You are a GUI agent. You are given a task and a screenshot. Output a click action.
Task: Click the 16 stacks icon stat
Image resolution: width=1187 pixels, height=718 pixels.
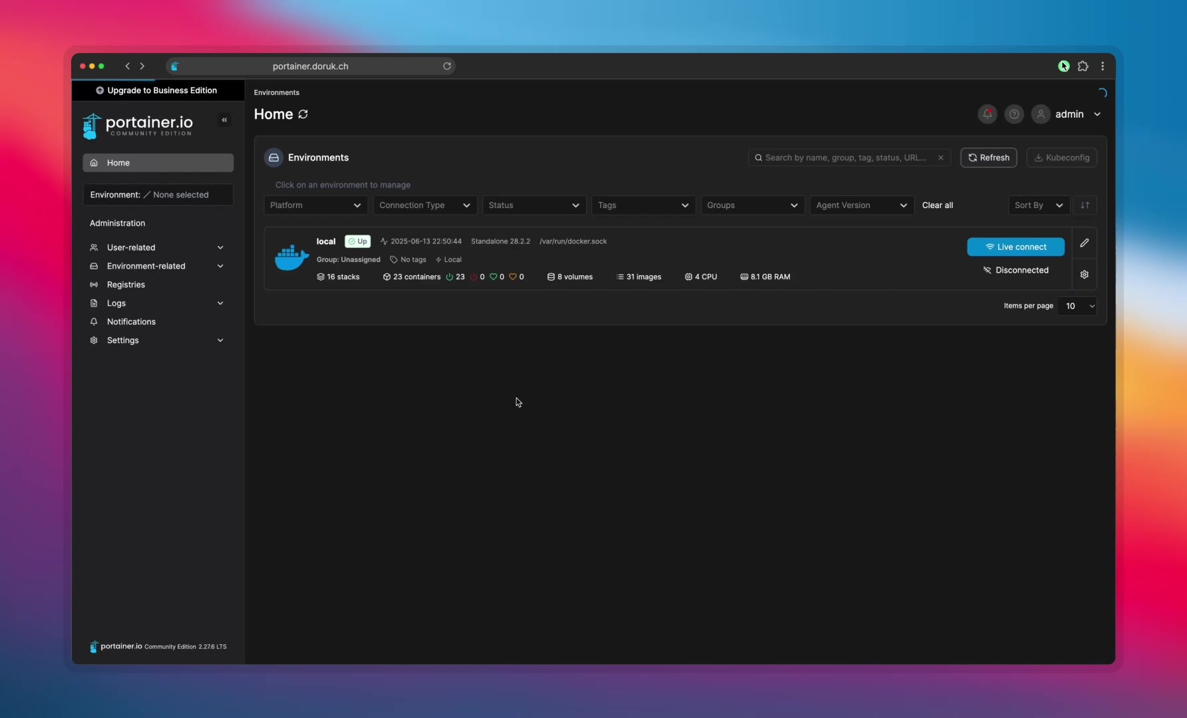338,277
